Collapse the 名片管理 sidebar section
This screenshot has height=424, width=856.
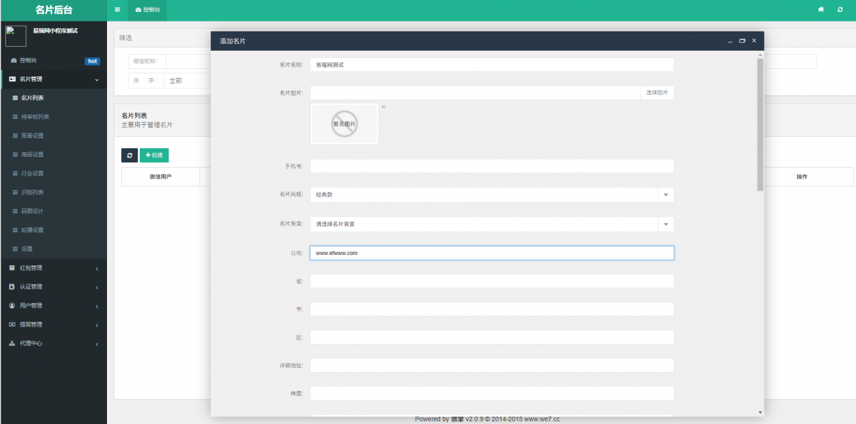coord(53,79)
